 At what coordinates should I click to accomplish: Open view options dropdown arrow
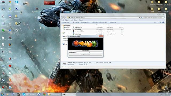(x=157, y=22)
